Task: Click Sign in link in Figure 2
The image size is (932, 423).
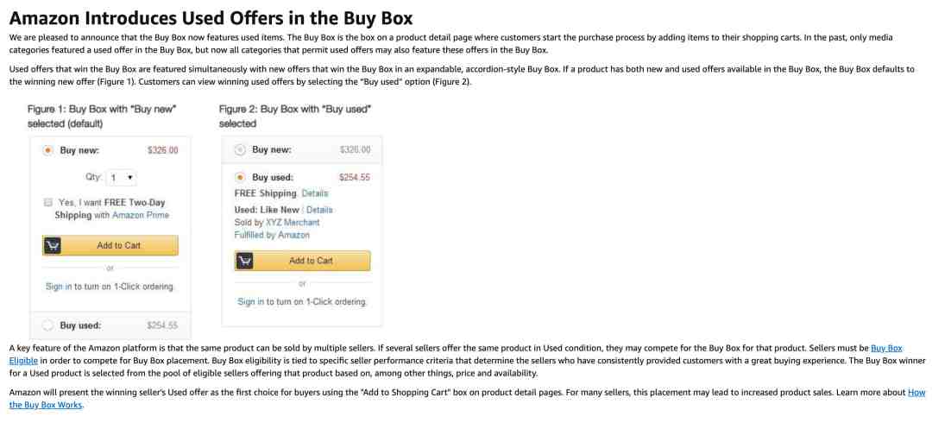Action: pos(251,301)
